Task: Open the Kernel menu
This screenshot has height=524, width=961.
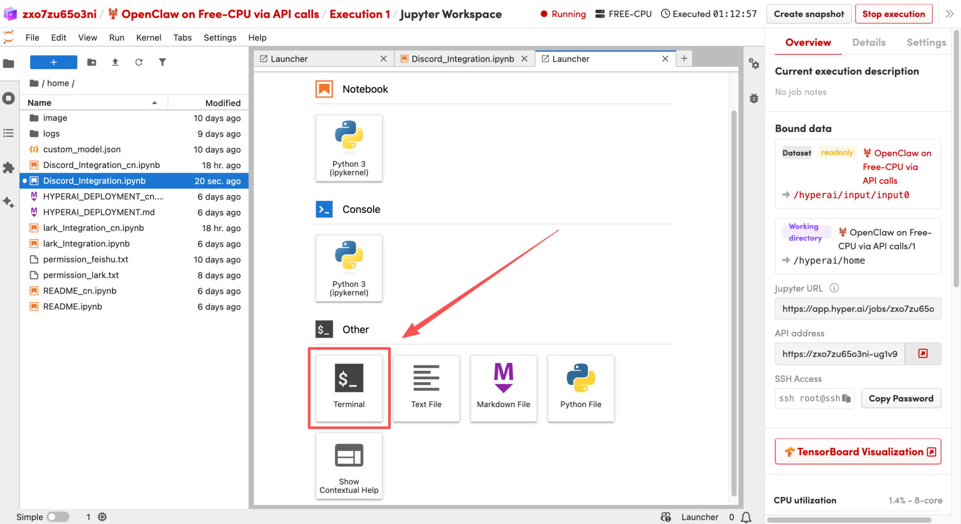Action: (148, 37)
